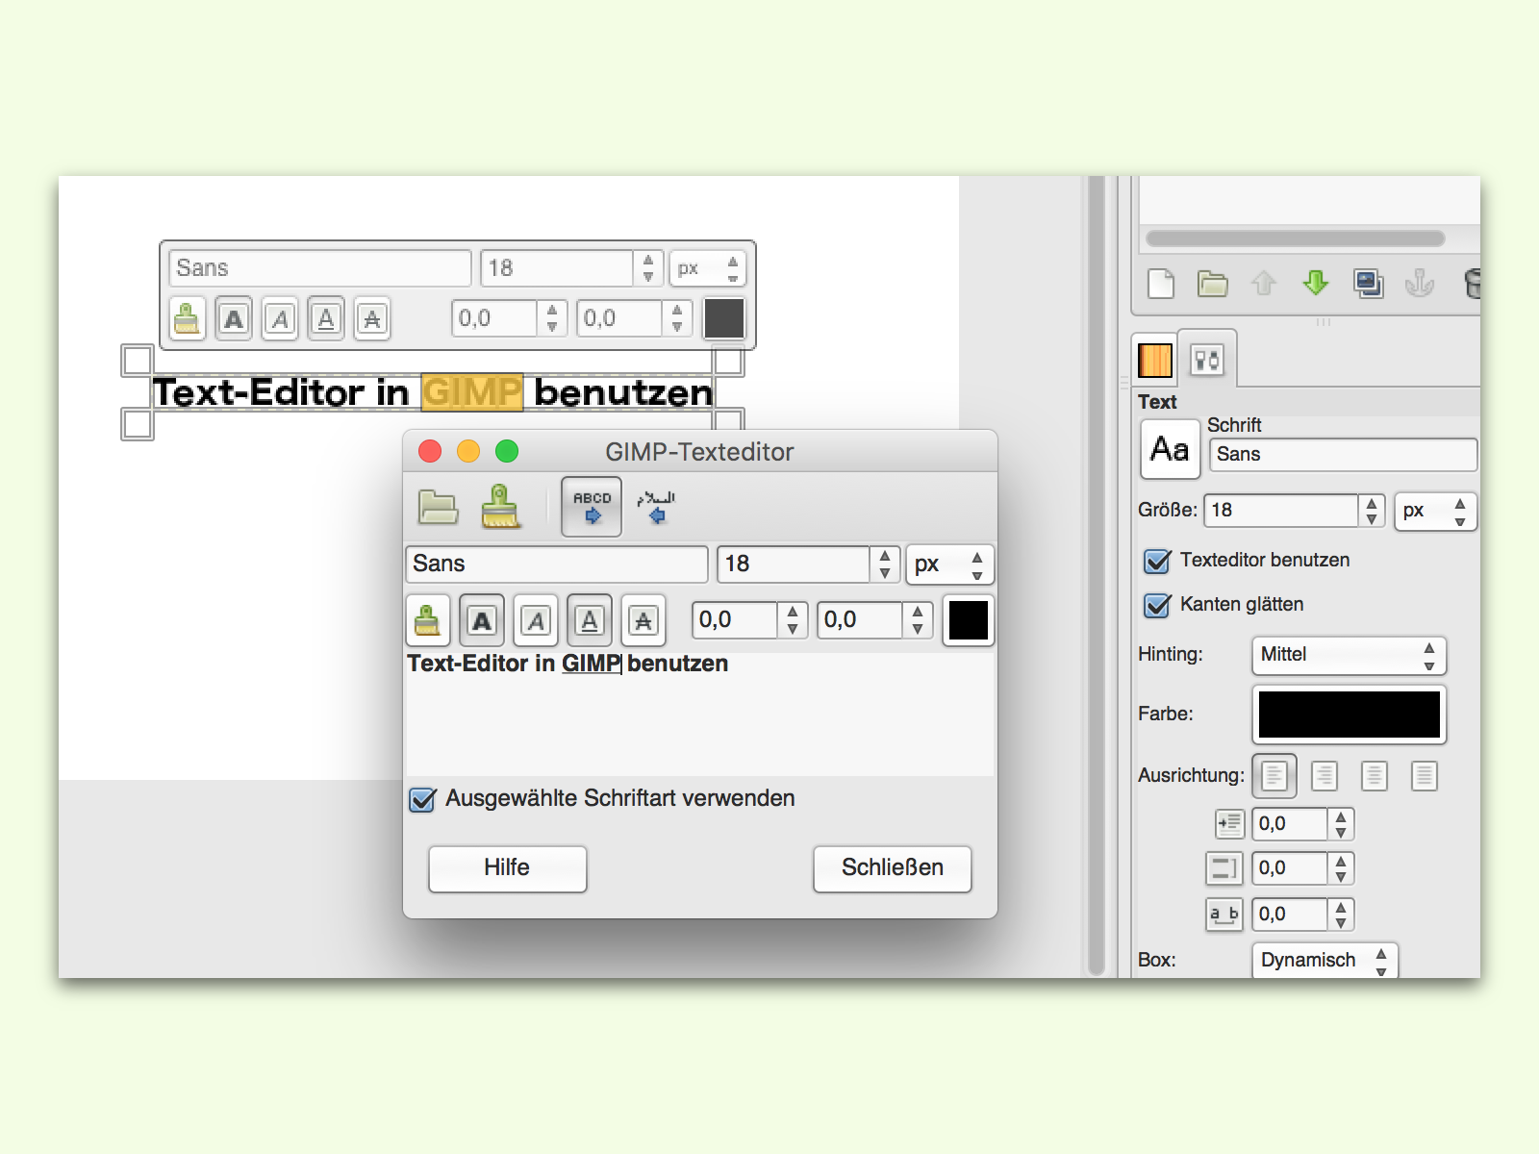Toggle italic in on-canvas text toolbar
The width and height of the screenshot is (1539, 1154).
(280, 318)
